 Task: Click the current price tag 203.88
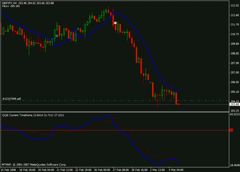[235, 104]
